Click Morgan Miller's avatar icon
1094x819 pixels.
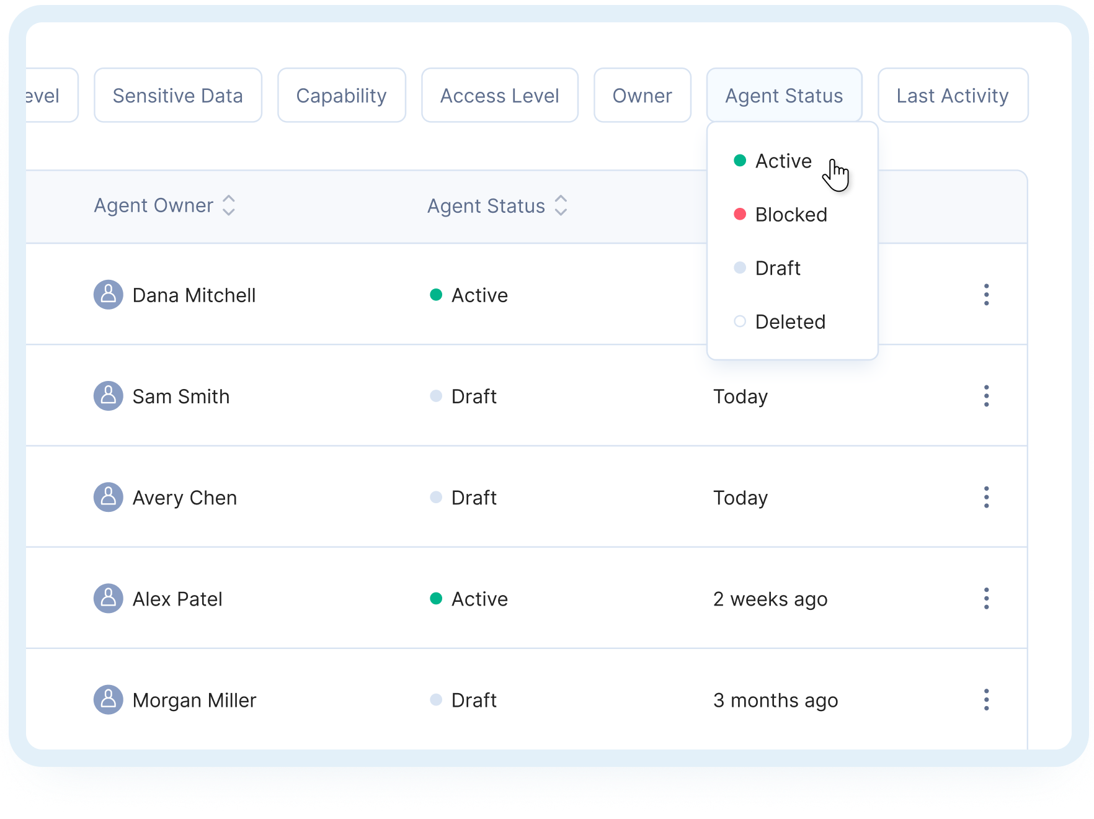(x=109, y=699)
